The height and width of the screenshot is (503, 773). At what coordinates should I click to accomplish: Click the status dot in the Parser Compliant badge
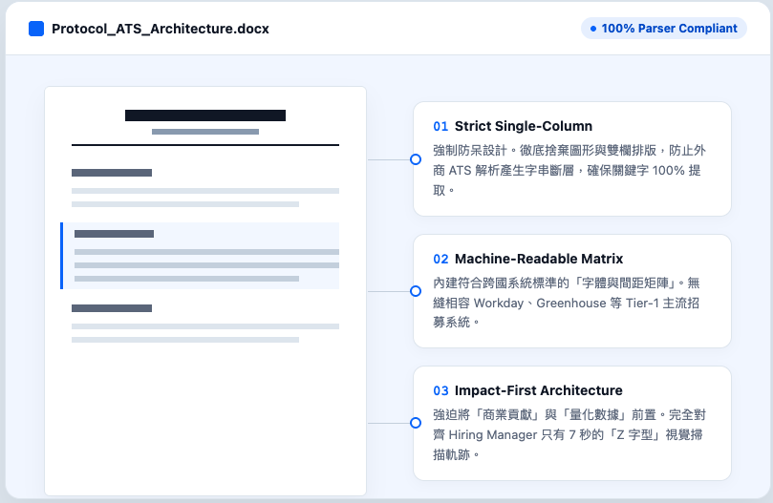(593, 29)
